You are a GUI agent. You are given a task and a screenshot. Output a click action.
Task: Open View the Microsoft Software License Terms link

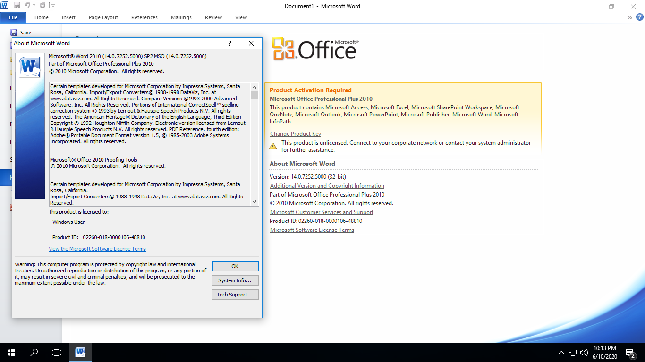tap(97, 249)
